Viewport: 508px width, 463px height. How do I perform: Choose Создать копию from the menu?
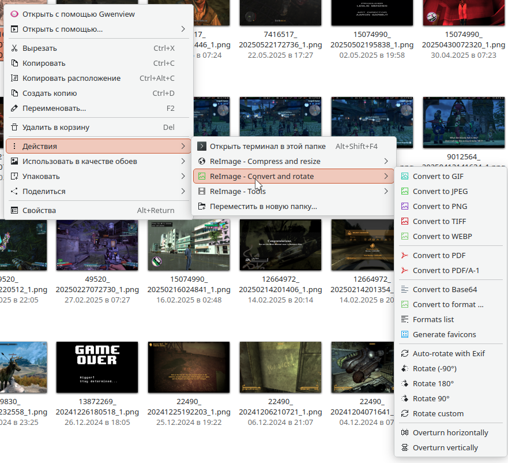(x=99, y=93)
